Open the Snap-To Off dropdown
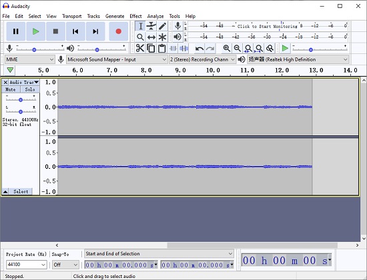The height and width of the screenshot is (280, 367). click(x=65, y=265)
